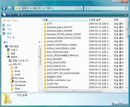Select the BigBeam_Myth folder name
This screenshot has width=130, height=107.
pos(54,77)
